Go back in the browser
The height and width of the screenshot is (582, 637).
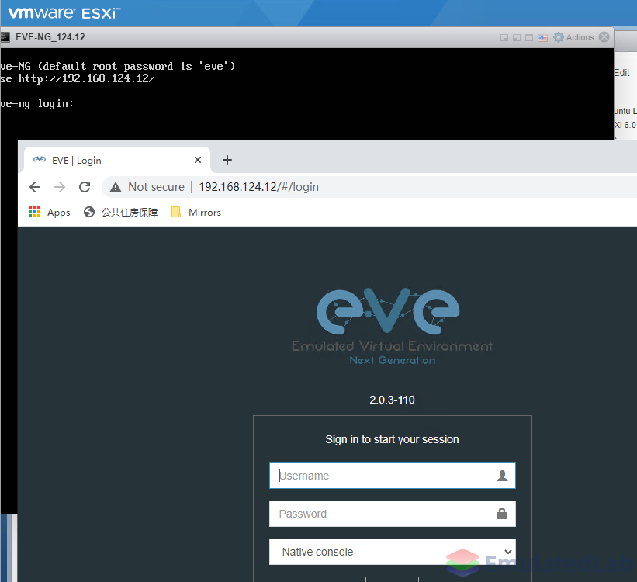point(36,187)
